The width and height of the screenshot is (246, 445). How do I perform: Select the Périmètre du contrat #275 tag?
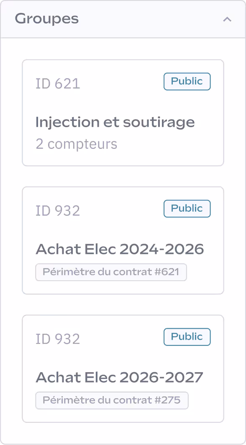[x=112, y=400]
